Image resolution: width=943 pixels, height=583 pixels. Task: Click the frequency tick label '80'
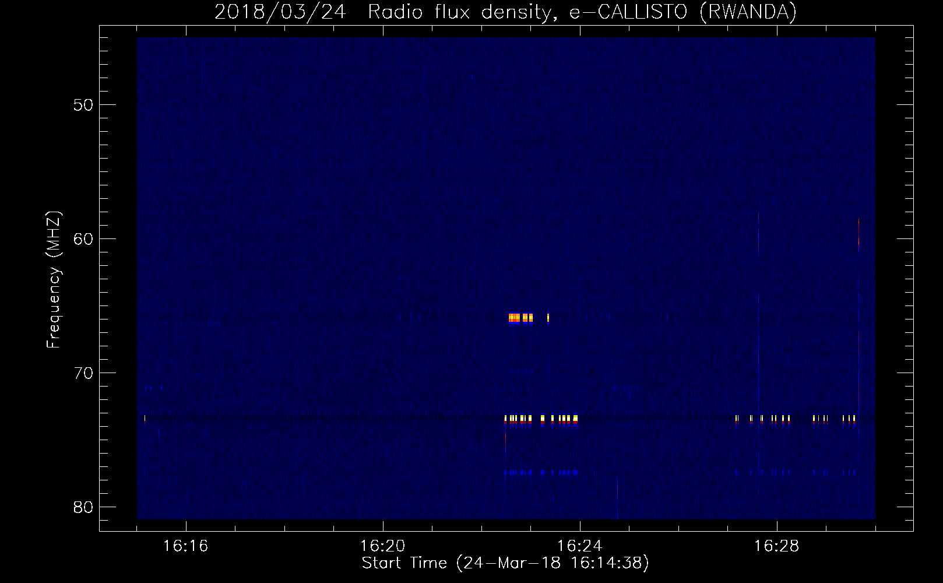82,507
